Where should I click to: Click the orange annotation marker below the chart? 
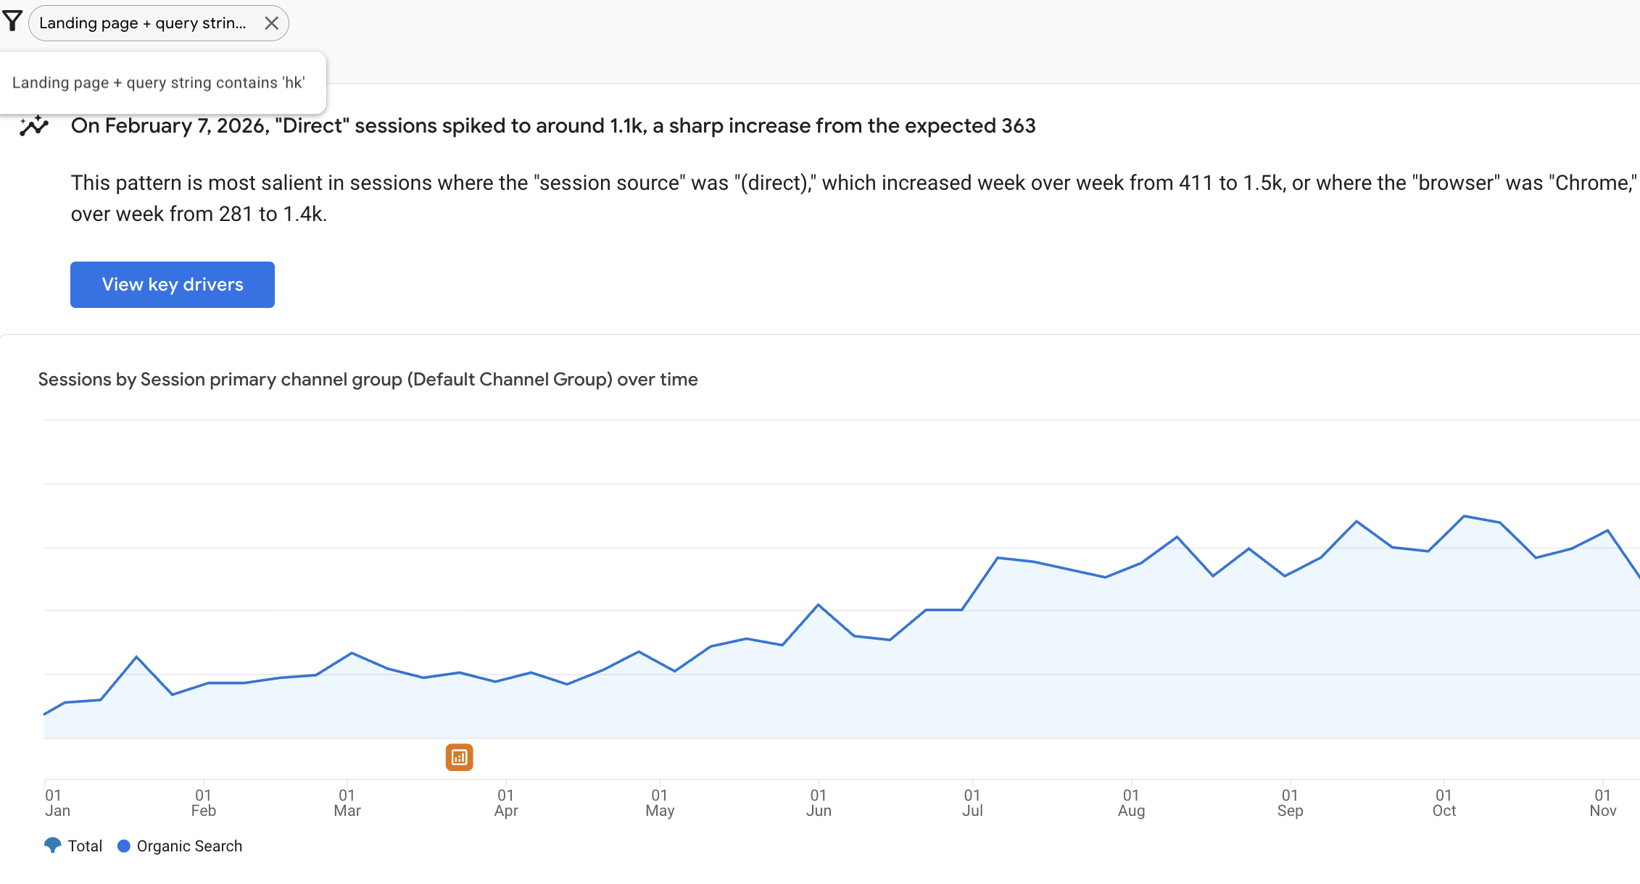coord(459,756)
